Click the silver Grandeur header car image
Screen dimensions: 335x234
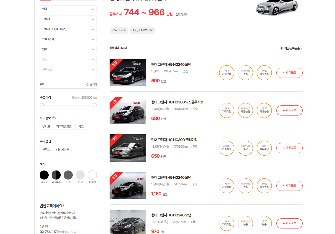[x=277, y=8]
